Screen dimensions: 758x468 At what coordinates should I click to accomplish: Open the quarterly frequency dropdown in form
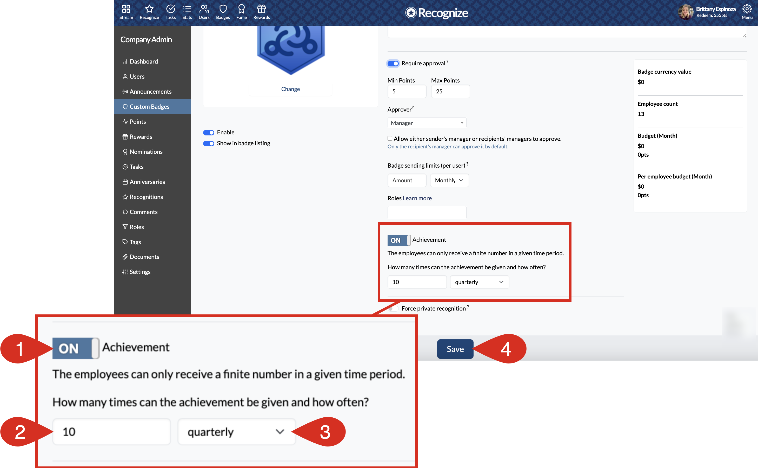(480, 282)
